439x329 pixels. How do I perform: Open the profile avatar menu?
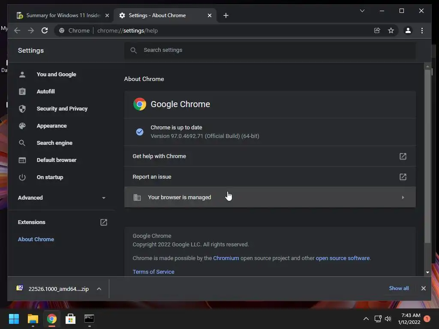[x=408, y=30]
